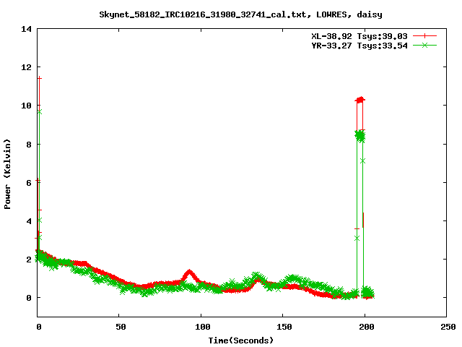462x347 pixels.
Task: Select the XL-38.92 Tsys:39.03 legend label
Action: coord(359,36)
